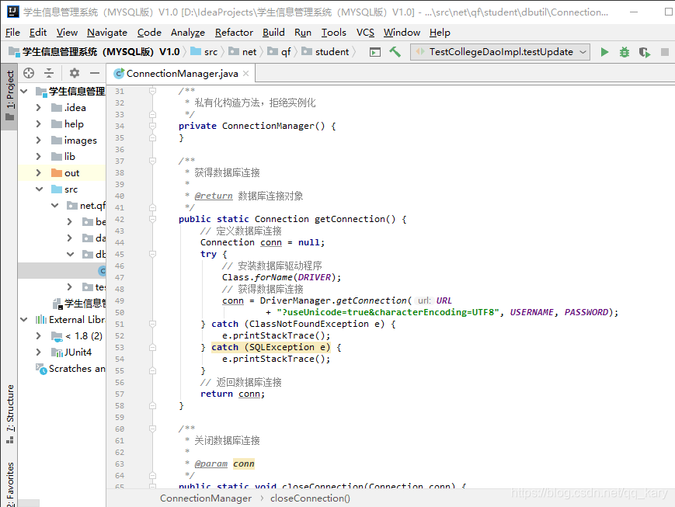Click the @return Javadoc tag
The height and width of the screenshot is (507, 675).
click(x=213, y=196)
